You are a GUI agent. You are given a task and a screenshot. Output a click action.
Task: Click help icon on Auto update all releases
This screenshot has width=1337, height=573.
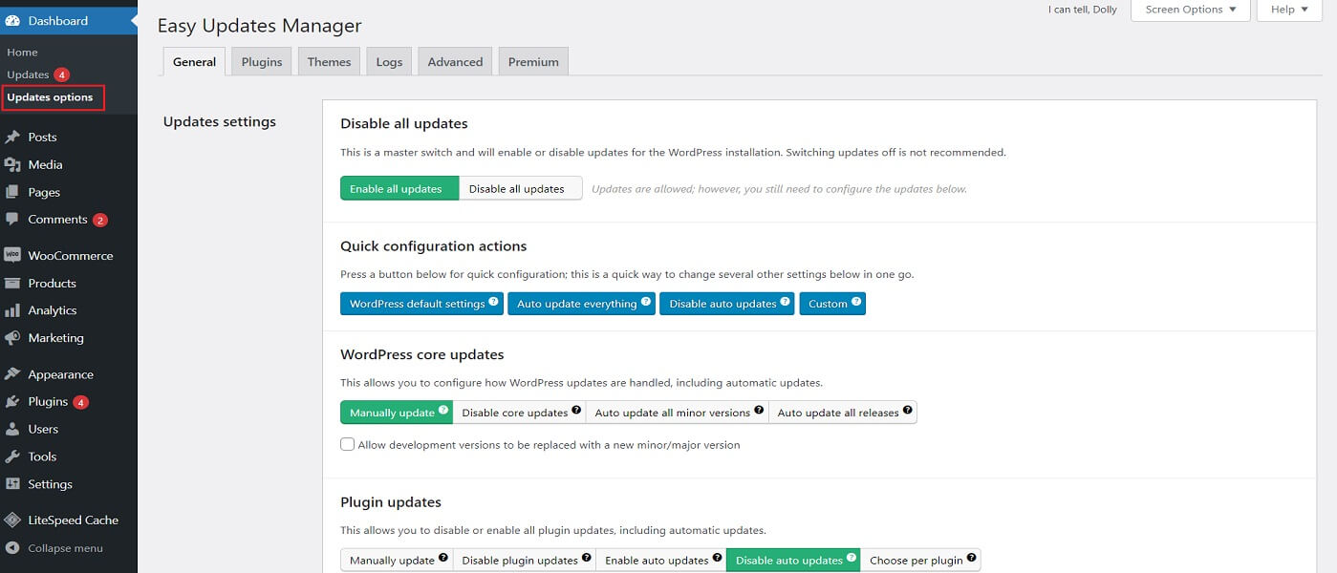[x=908, y=411]
